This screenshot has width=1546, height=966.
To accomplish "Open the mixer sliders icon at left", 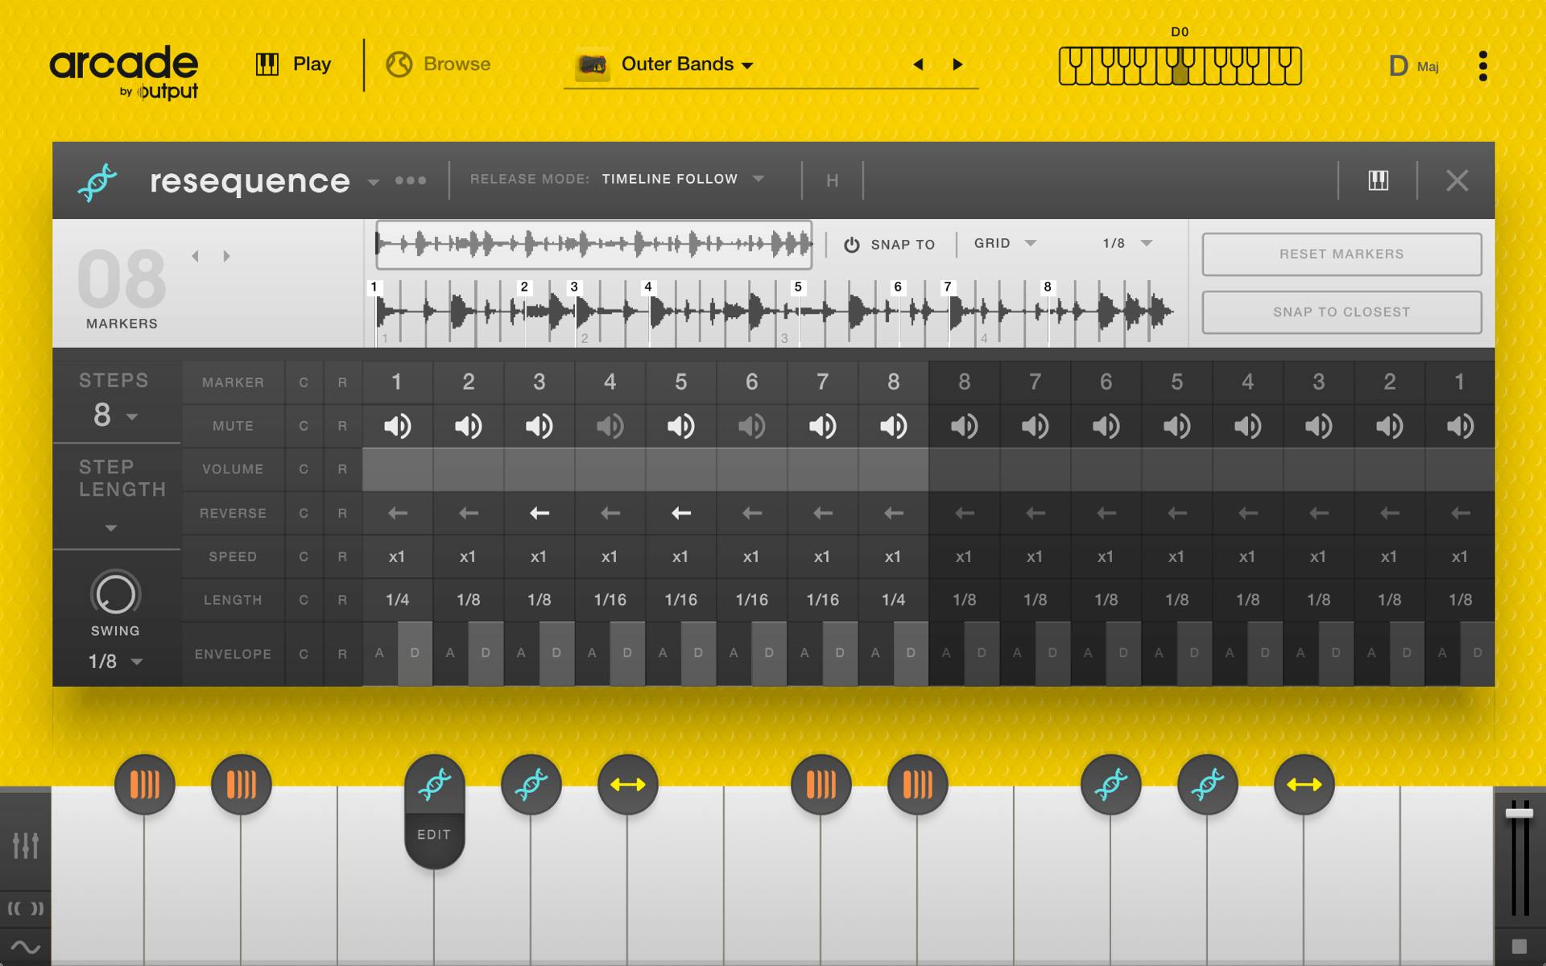I will click(x=26, y=845).
